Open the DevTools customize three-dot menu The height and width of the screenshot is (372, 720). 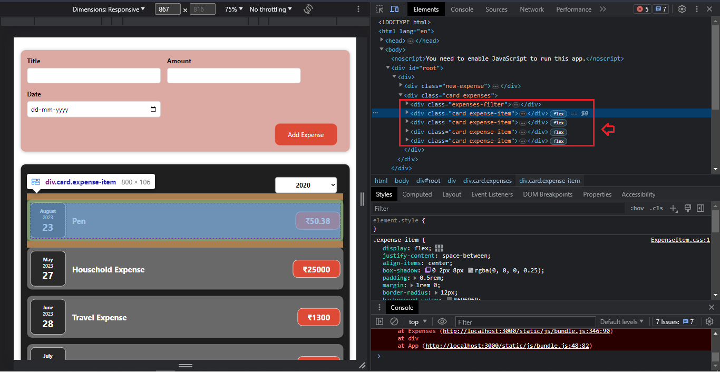698,9
